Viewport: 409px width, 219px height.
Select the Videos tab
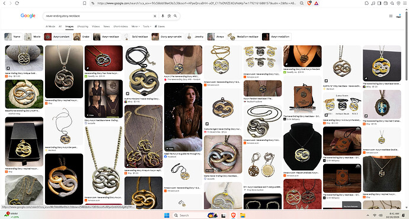pyautogui.click(x=95, y=26)
